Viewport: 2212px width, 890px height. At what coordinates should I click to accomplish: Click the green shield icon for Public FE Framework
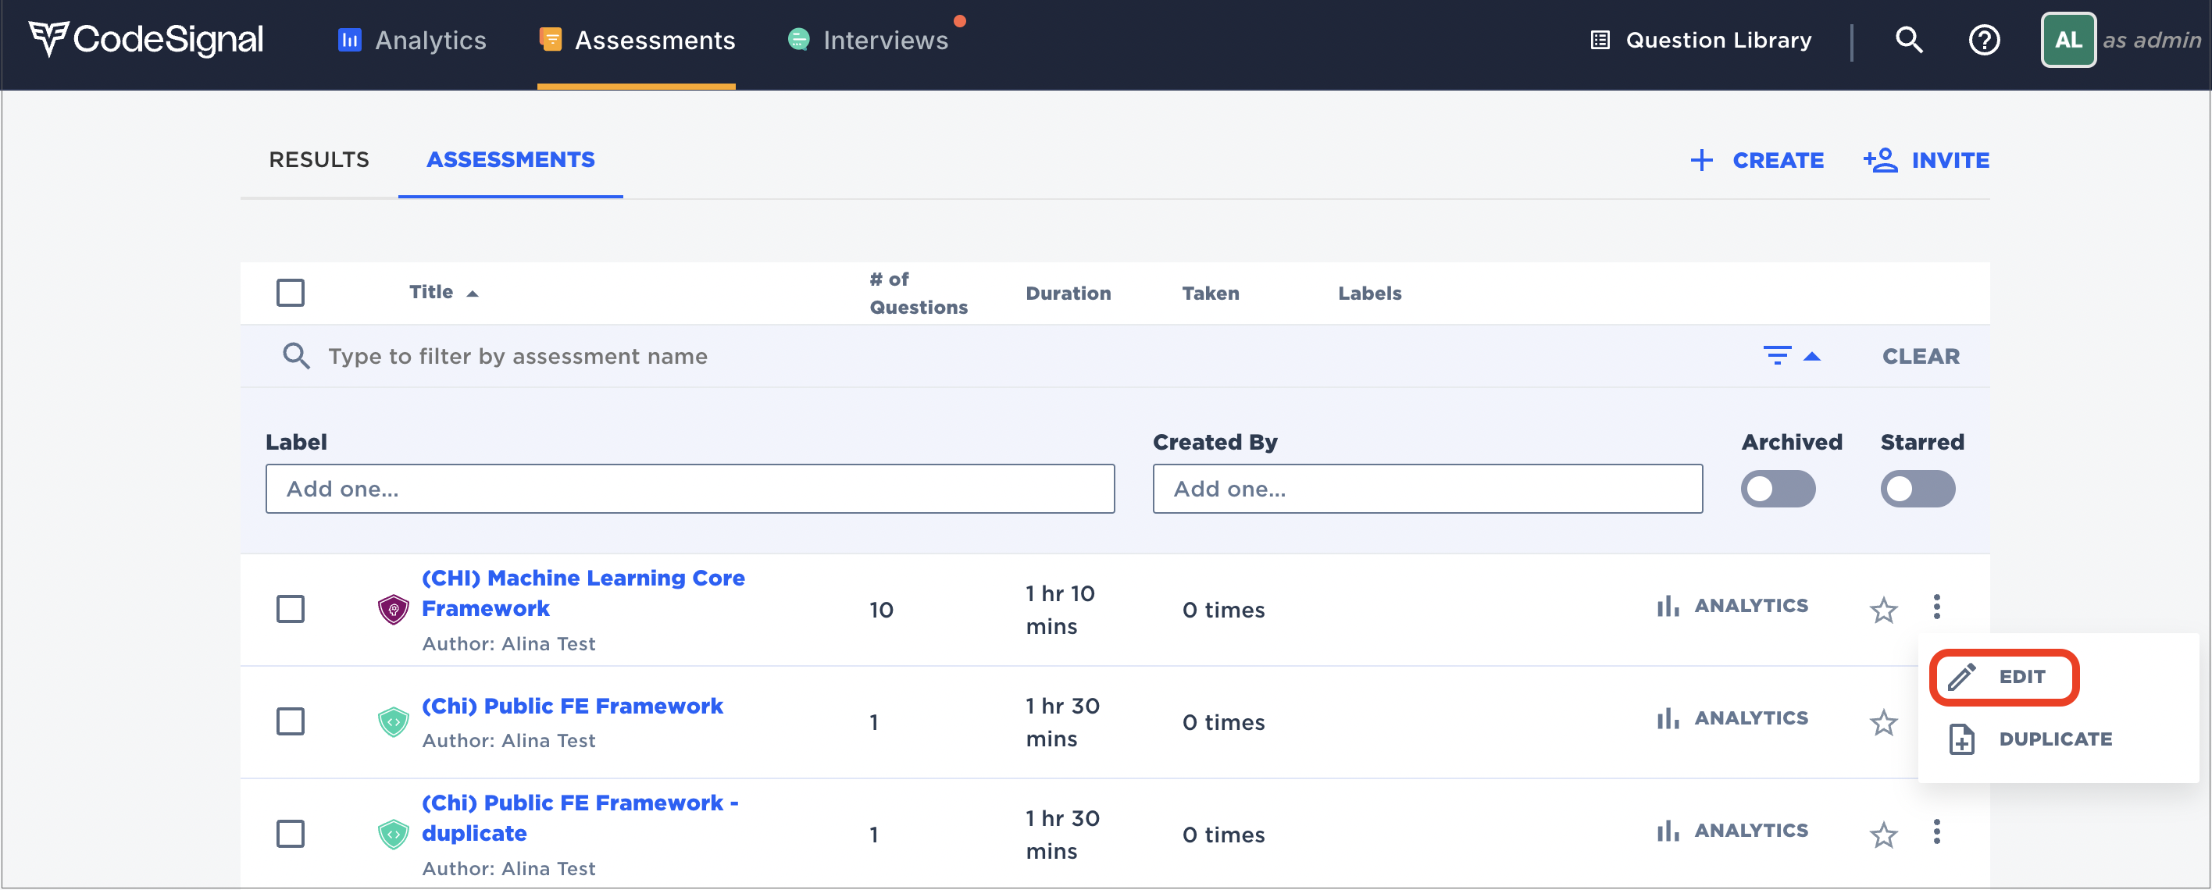[394, 723]
